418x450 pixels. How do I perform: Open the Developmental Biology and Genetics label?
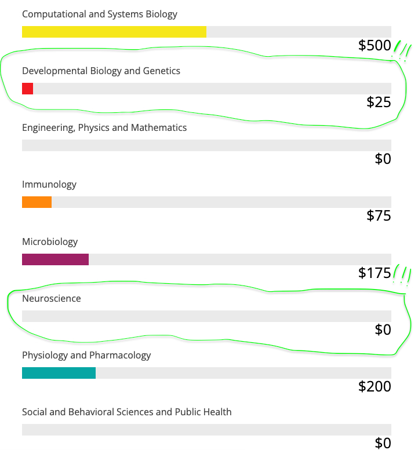101,71
